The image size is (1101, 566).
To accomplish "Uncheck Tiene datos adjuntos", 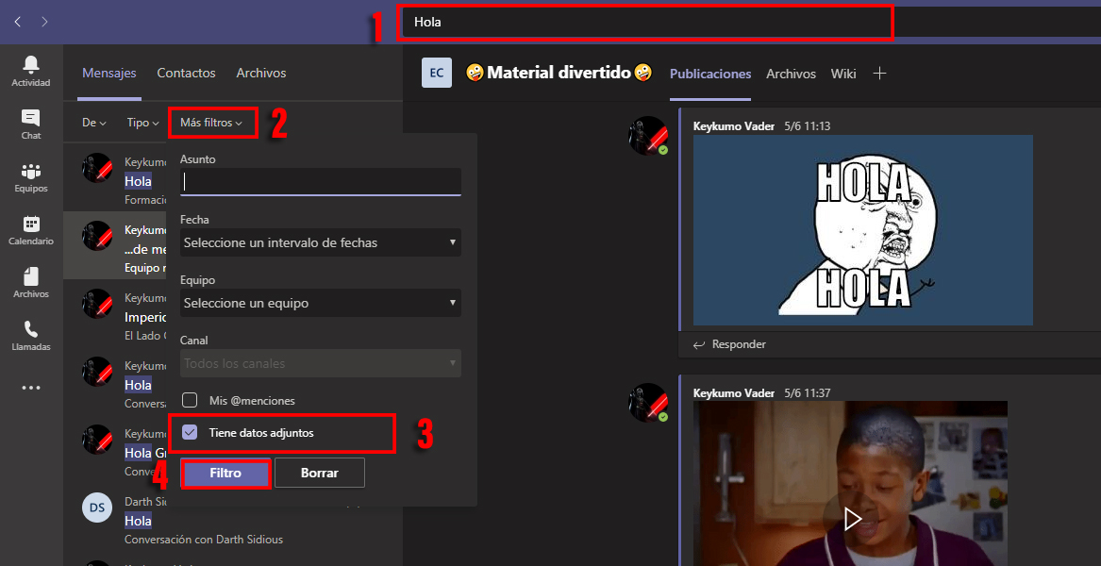I will 189,433.
